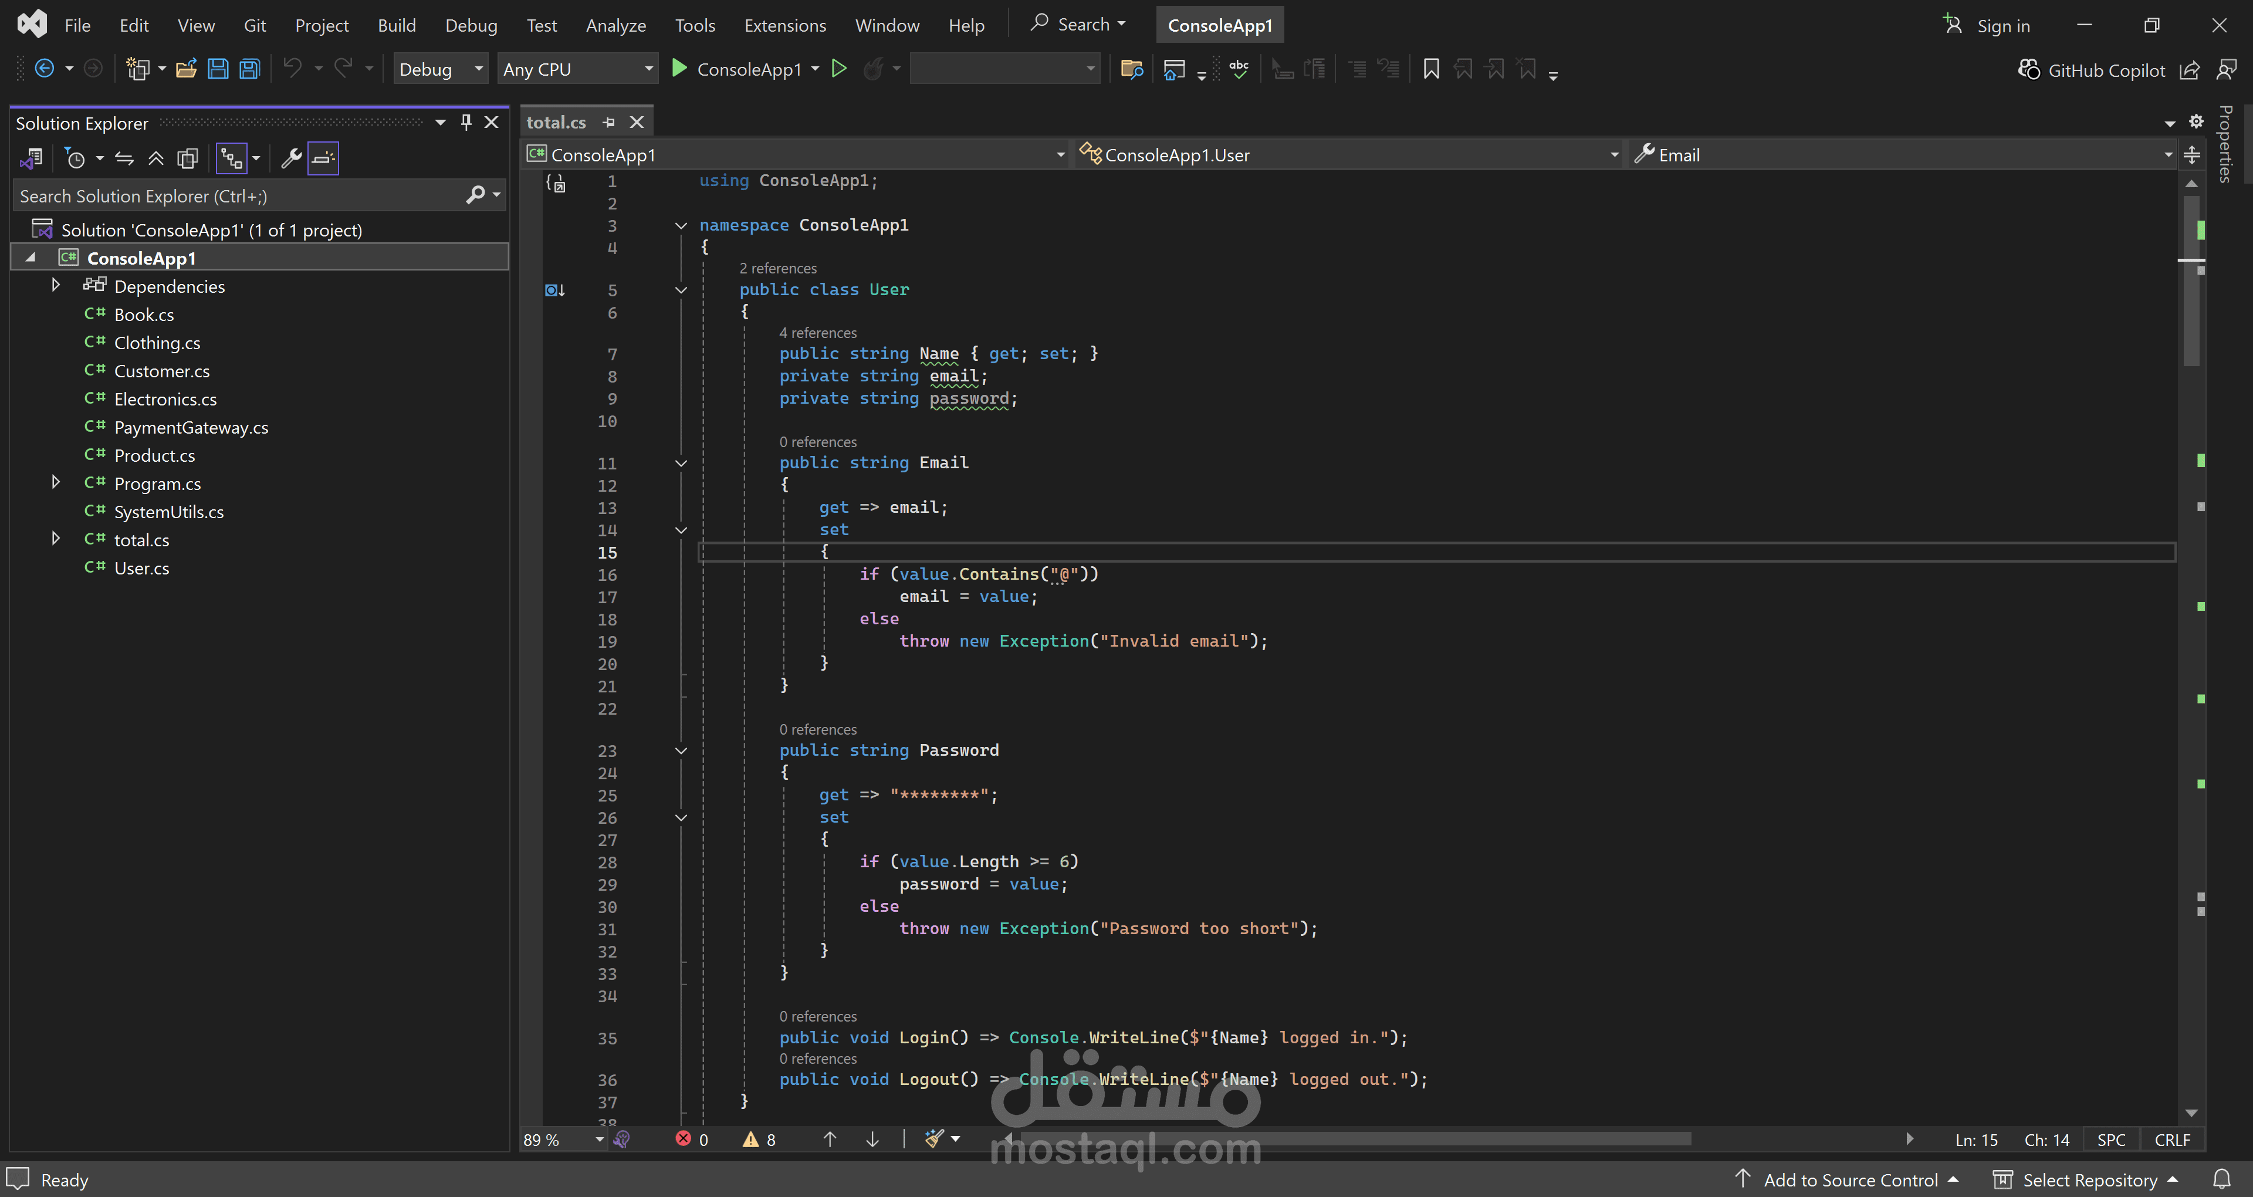Click the Send Feedback person icon at top right
This screenshot has width=2253, height=1197.
(2227, 69)
